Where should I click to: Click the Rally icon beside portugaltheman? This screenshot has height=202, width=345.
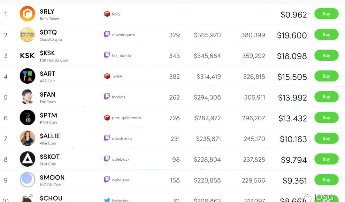click(107, 118)
